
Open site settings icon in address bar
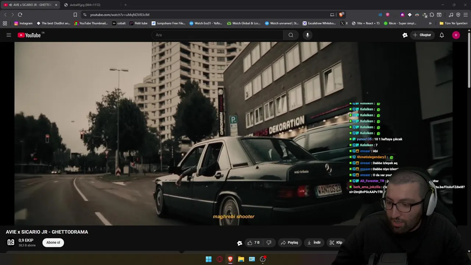click(85, 15)
